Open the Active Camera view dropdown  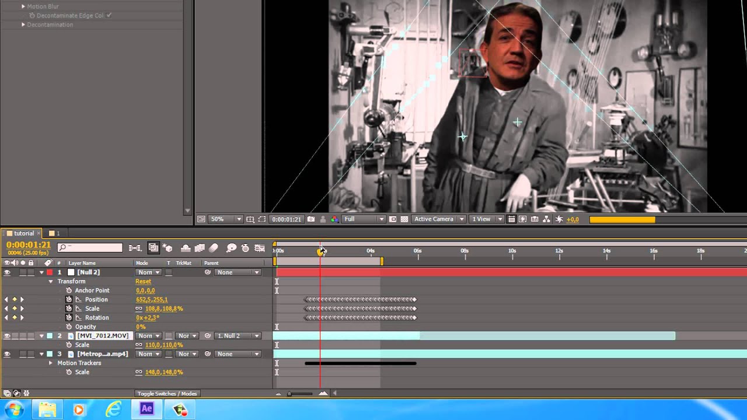[438, 219]
